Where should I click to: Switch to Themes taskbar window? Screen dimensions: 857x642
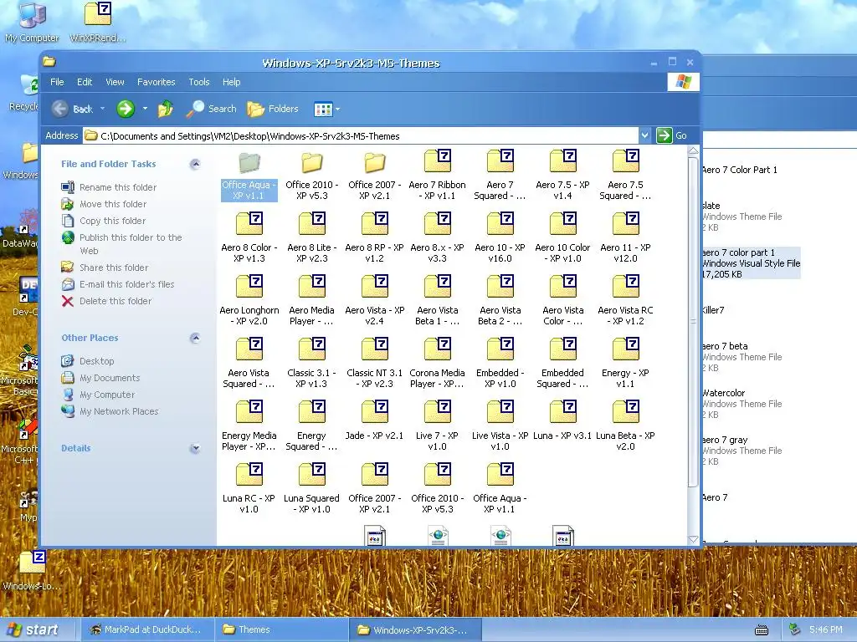281,629
